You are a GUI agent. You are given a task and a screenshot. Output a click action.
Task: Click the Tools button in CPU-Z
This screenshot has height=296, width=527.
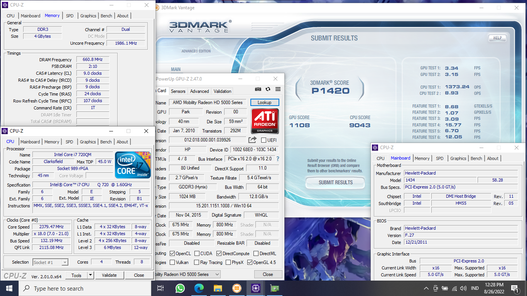pyautogui.click(x=76, y=275)
